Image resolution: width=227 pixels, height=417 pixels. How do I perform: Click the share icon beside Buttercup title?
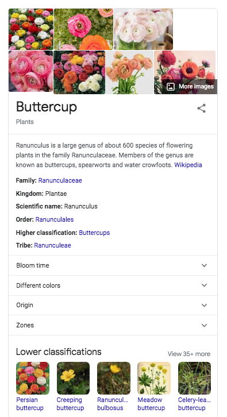(202, 108)
